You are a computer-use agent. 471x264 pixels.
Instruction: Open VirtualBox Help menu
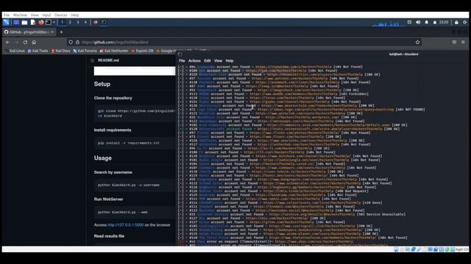[x=75, y=15]
